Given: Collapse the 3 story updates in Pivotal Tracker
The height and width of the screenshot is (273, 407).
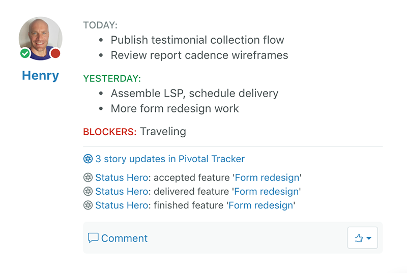Looking at the screenshot, I should click(170, 159).
